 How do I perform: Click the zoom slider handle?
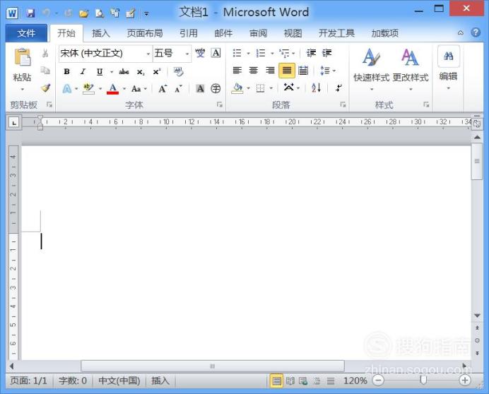423,380
